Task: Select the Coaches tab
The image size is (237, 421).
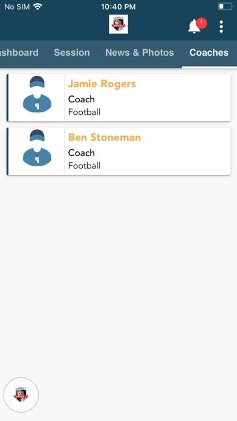Action: pyautogui.click(x=209, y=53)
